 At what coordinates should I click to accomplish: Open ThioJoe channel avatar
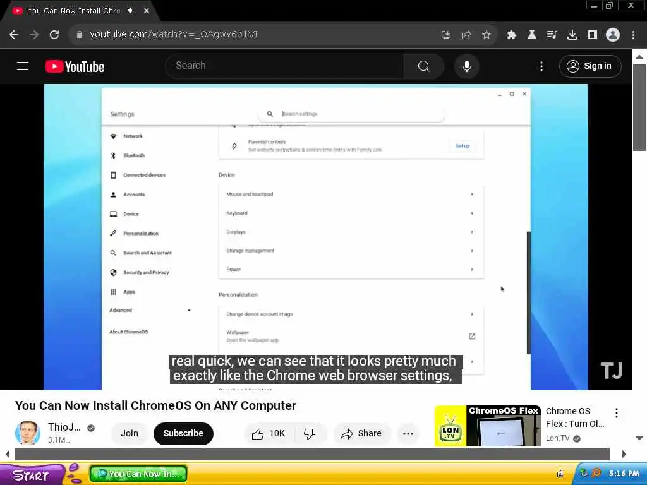(x=28, y=433)
